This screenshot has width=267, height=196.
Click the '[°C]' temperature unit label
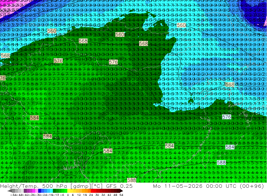click(x=97, y=186)
